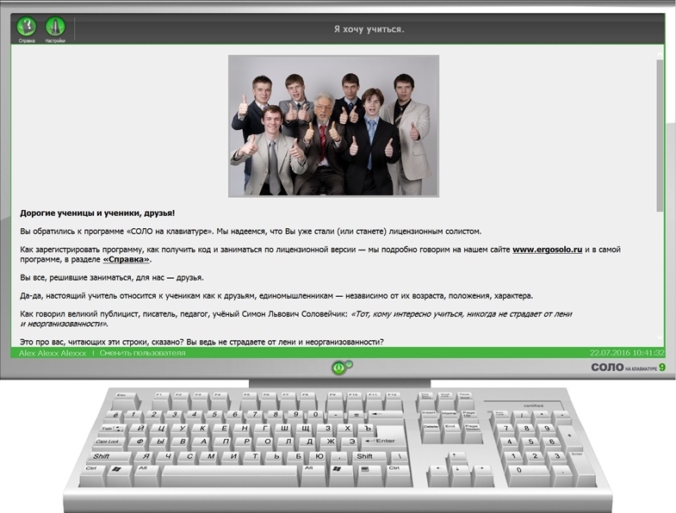Screen dimensions: 676x513
Task: Click the date and time in status bar
Action: pos(626,353)
